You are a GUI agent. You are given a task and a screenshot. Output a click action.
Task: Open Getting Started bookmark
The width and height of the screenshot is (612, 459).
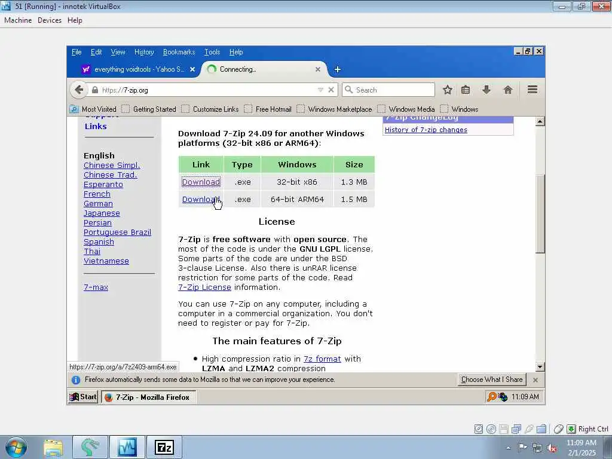(x=149, y=109)
